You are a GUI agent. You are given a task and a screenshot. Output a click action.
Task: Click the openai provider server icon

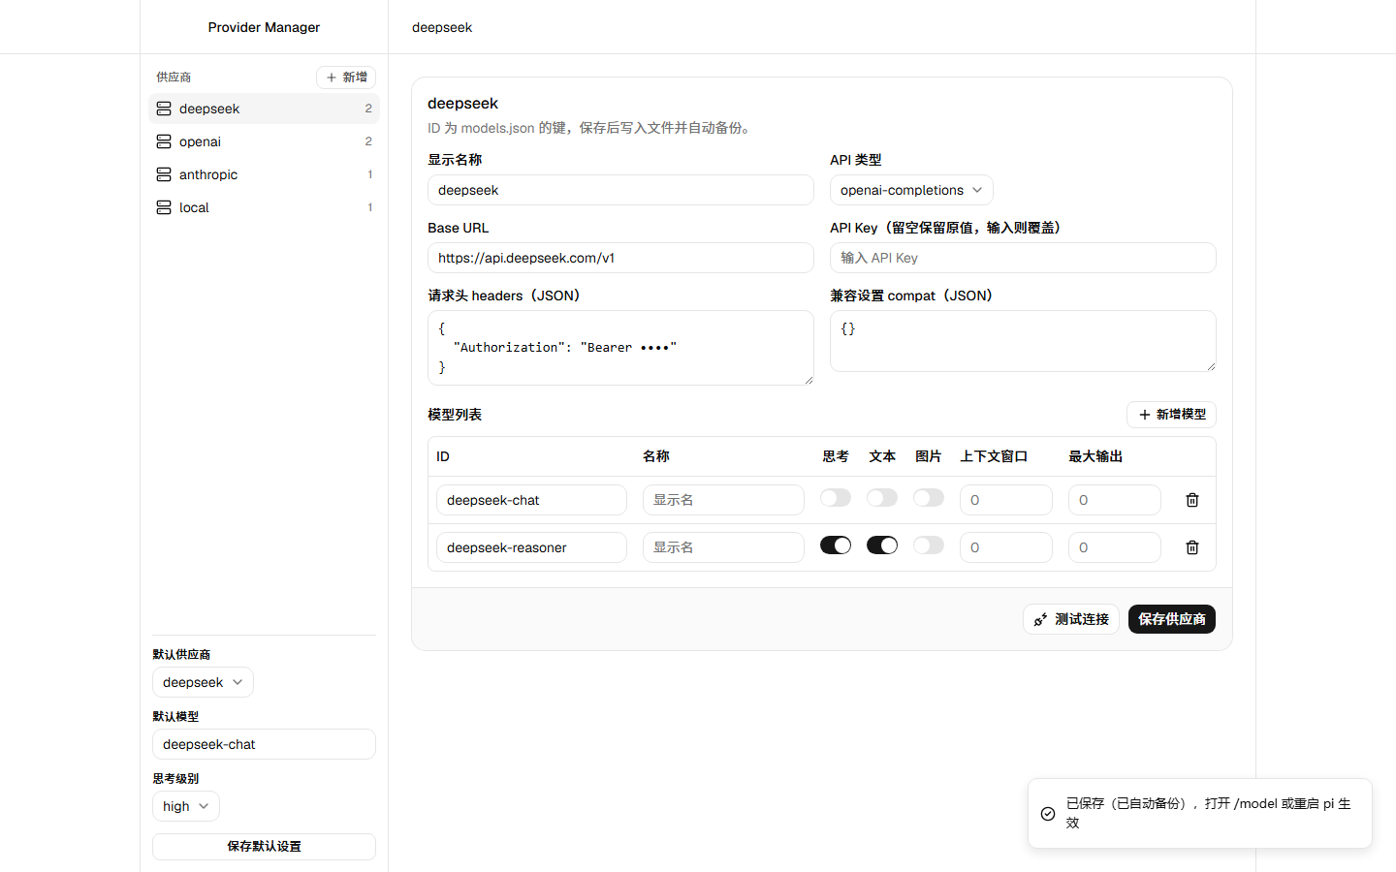click(164, 141)
